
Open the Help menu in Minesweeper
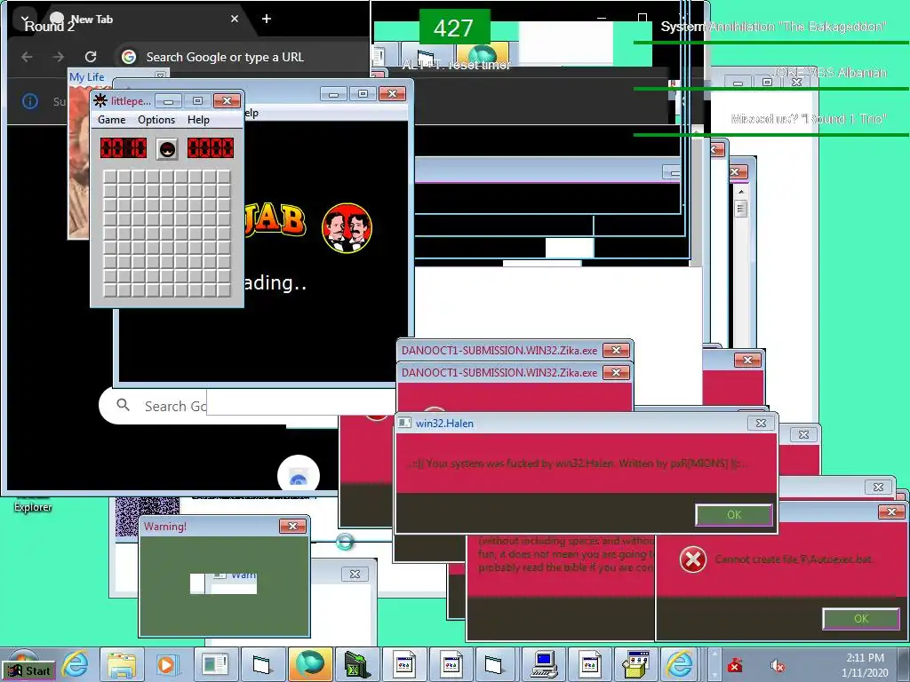[198, 120]
